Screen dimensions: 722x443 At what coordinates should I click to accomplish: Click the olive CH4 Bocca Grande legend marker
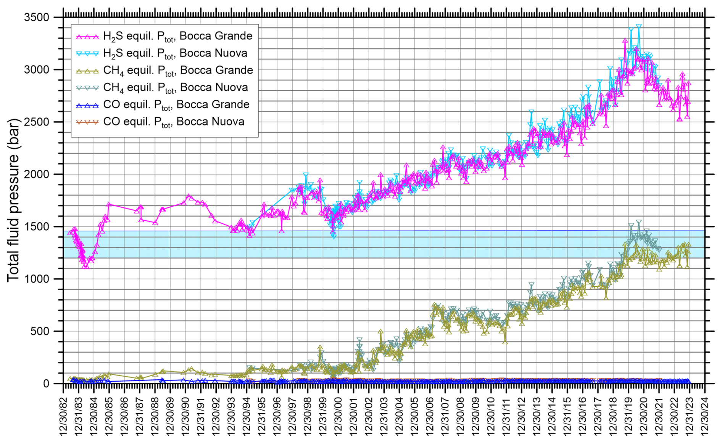click(87, 71)
